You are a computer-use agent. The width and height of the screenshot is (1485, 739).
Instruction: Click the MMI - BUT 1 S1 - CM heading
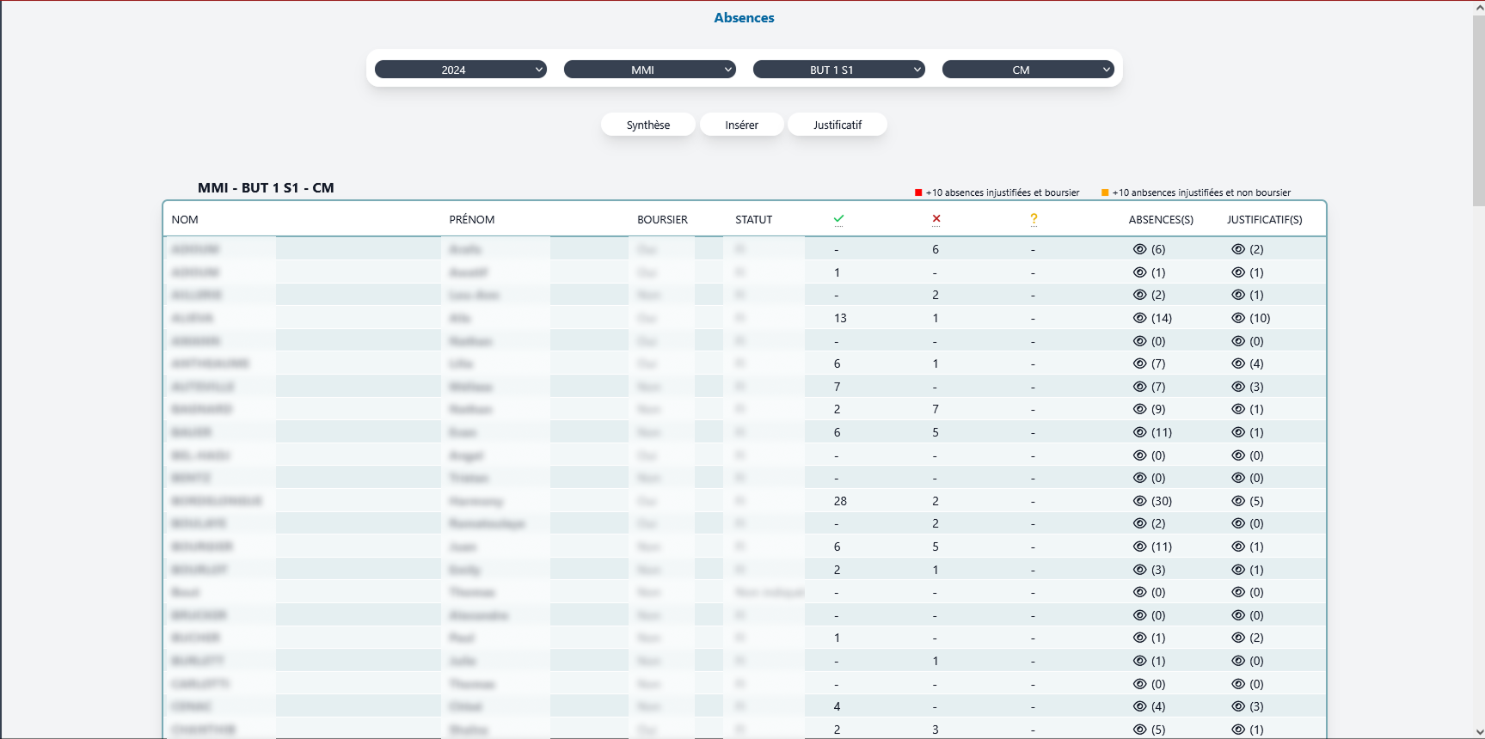pos(266,187)
